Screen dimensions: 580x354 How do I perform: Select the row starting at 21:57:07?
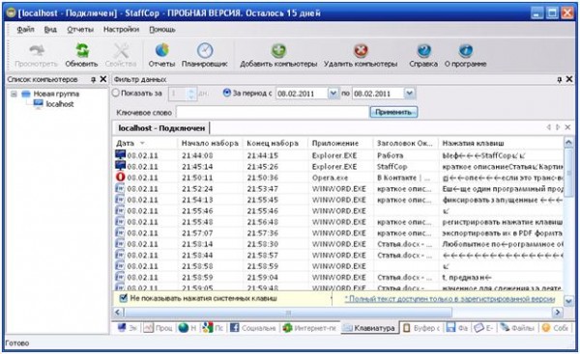338,232
